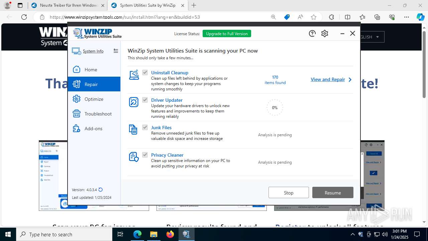The image size is (428, 241).
Task: Click the WinZip System Utilities Suite logo
Action: click(x=97, y=33)
